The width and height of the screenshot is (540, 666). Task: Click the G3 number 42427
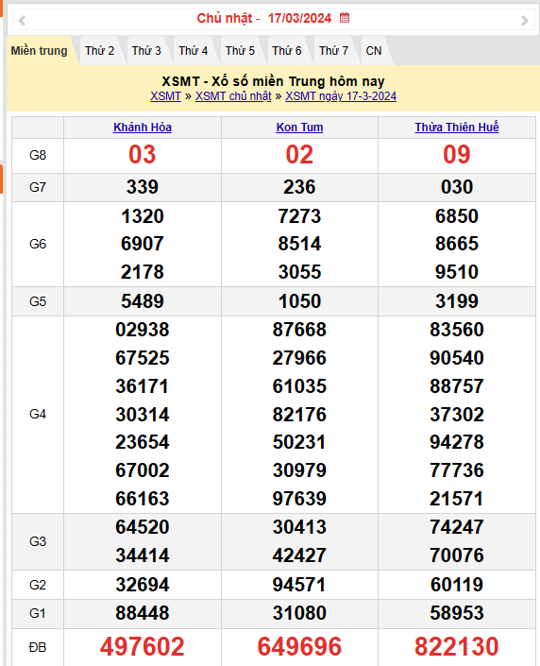(299, 555)
